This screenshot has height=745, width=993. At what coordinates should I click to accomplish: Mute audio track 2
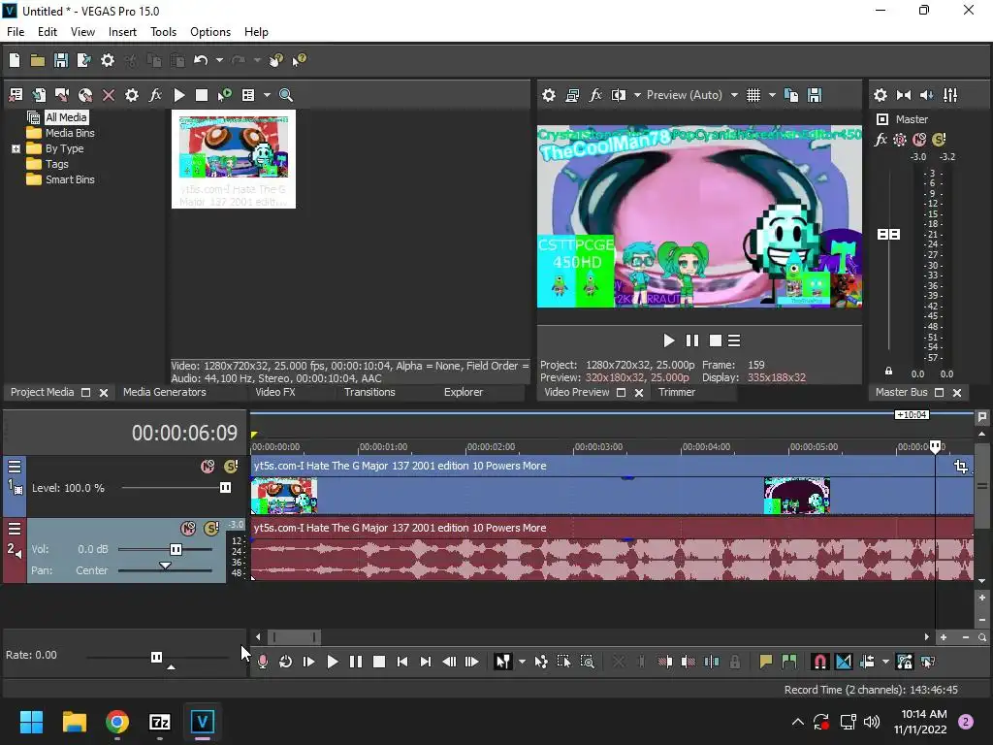(188, 529)
